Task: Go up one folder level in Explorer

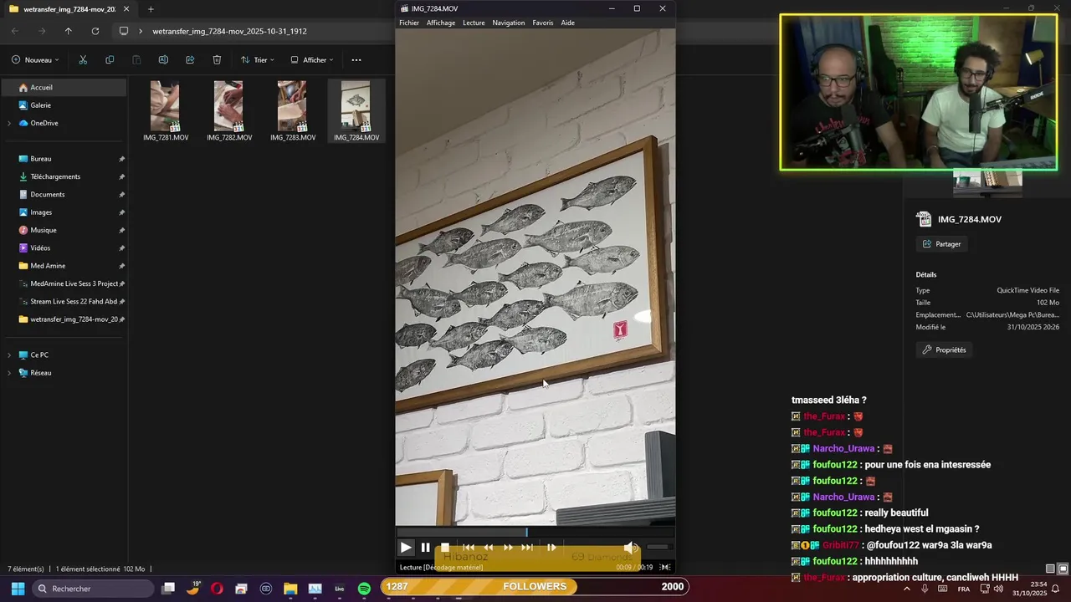Action: (69, 31)
